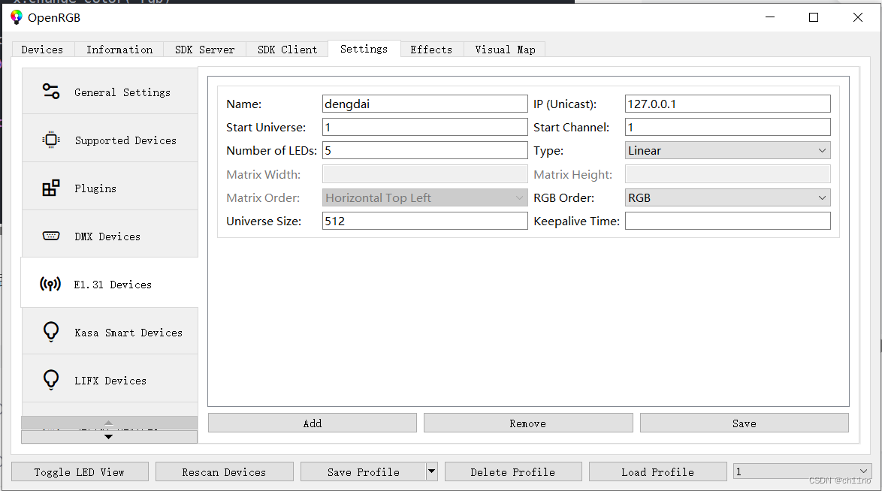
Task: Click Rescan Devices button
Action: (225, 472)
